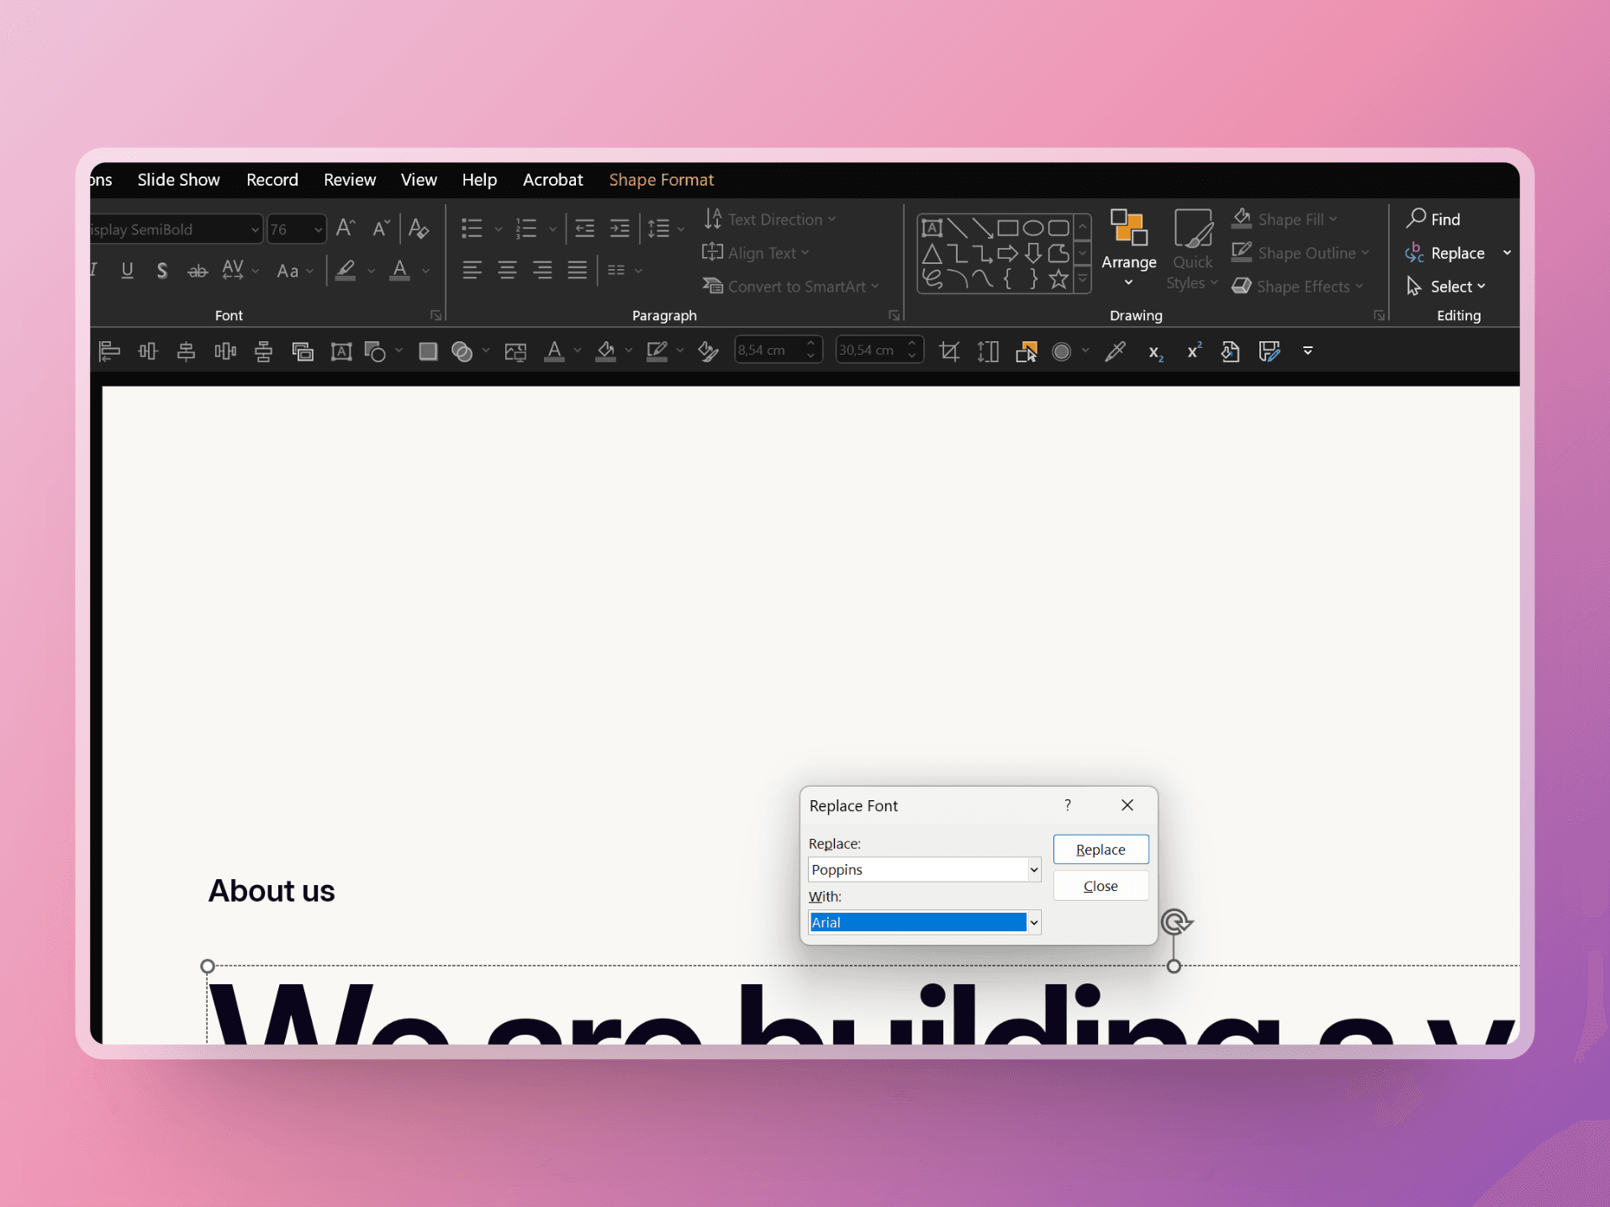Open the Shape Format tab

(662, 180)
